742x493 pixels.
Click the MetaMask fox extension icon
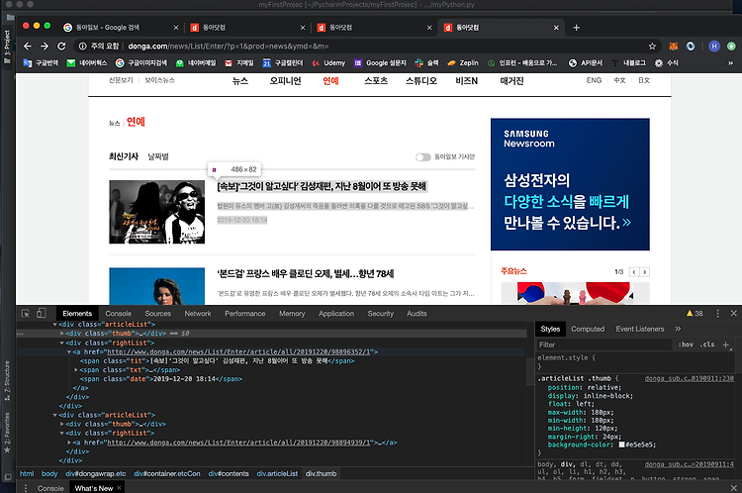tap(674, 46)
